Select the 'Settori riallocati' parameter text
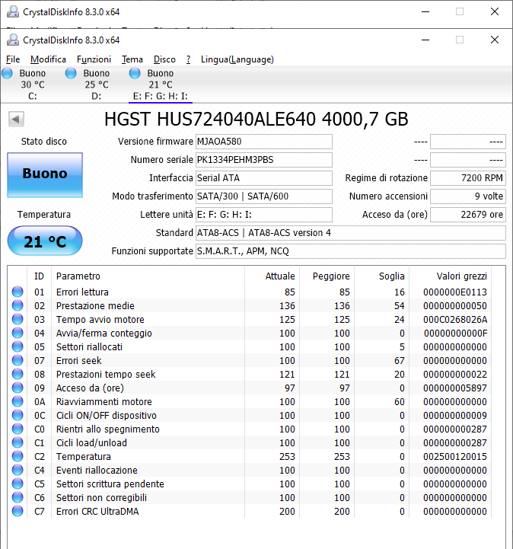513x549 pixels. tap(89, 347)
